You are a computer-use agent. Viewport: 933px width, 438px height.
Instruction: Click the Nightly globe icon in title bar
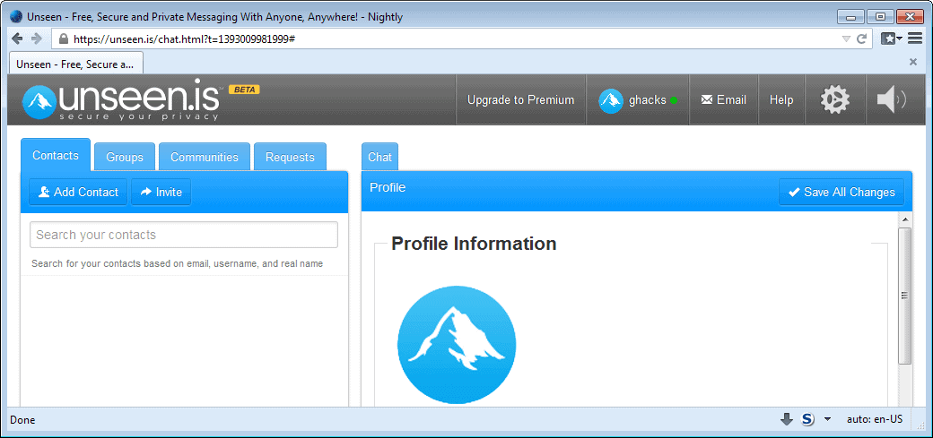point(17,17)
